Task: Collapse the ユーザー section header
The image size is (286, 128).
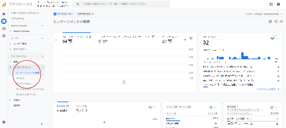Action: coord(27,38)
